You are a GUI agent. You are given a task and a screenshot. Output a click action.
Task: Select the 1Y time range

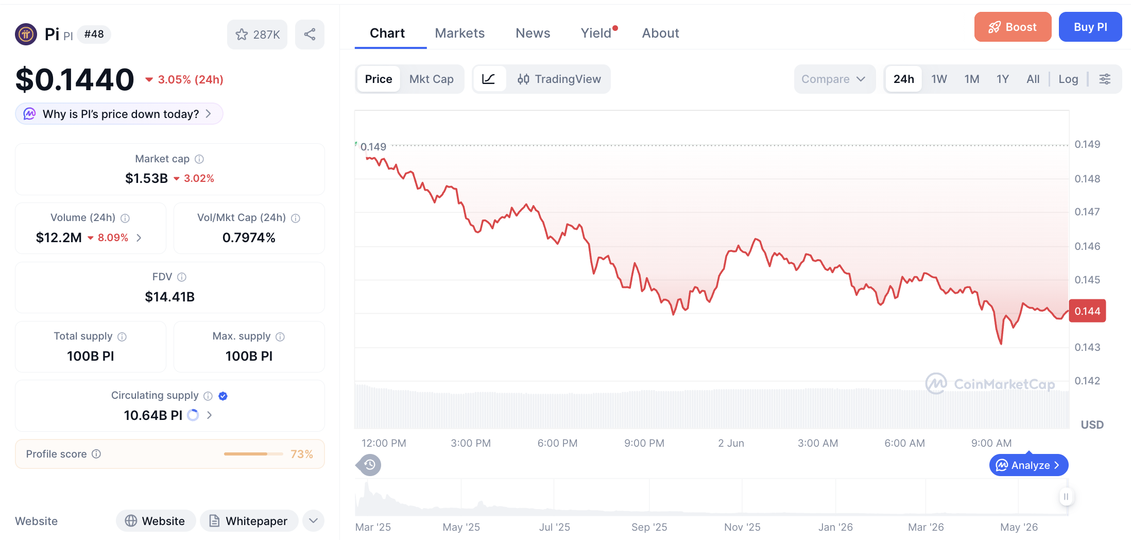pos(1003,79)
